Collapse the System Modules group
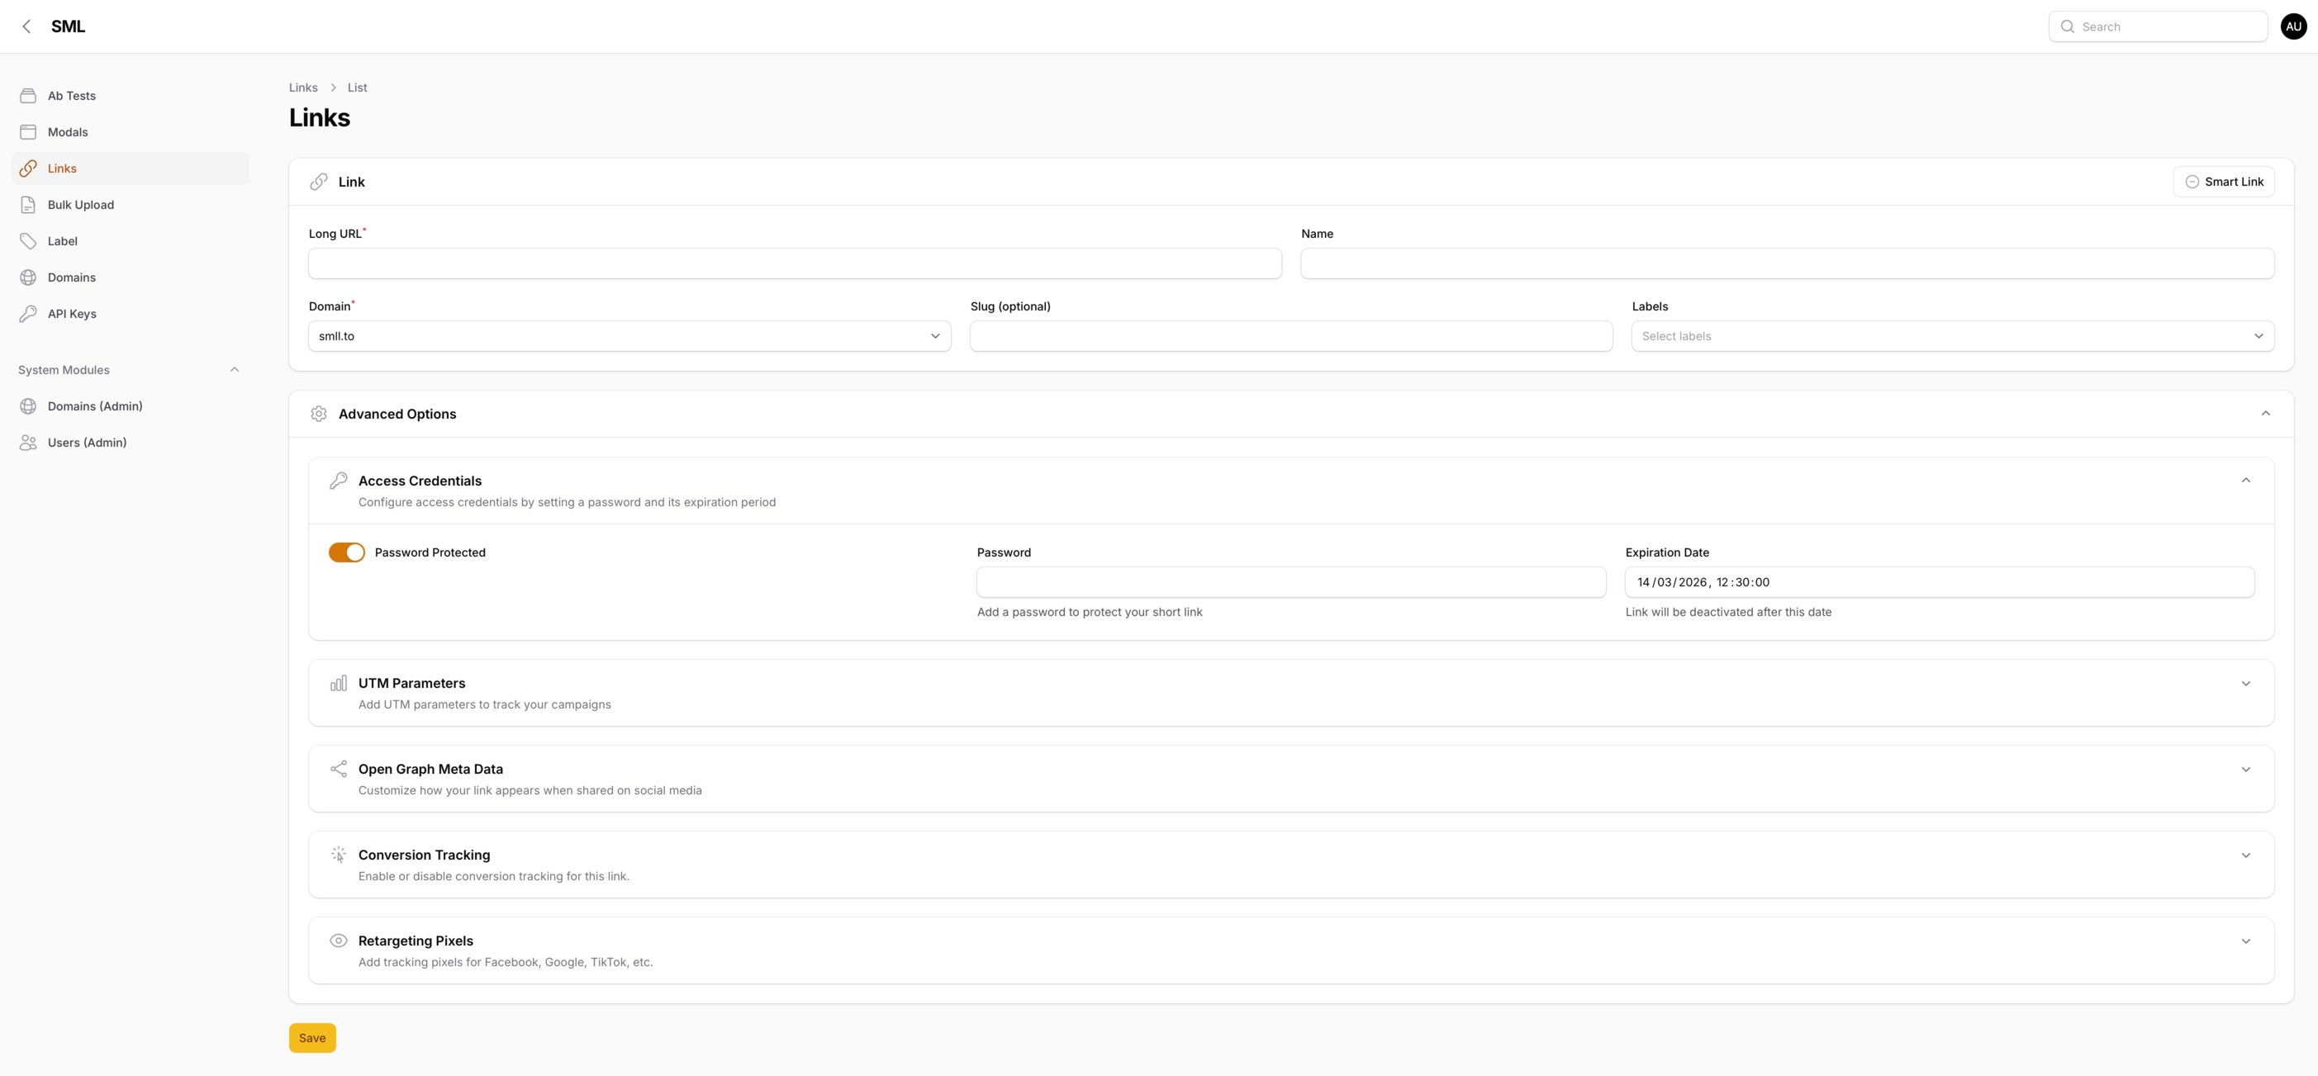The height and width of the screenshot is (1076, 2318). tap(234, 370)
